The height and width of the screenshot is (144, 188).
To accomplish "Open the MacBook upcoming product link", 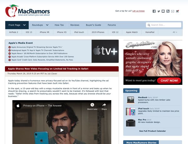I will point(143,98).
